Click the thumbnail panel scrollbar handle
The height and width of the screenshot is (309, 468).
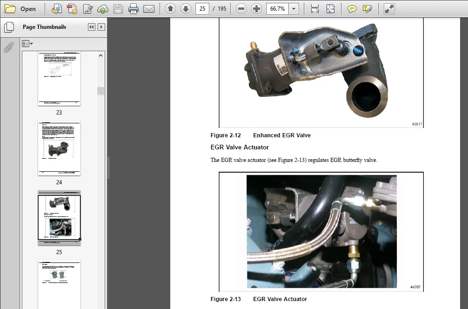[100, 91]
